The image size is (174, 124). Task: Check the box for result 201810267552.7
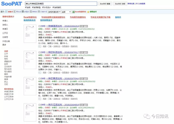39,52
